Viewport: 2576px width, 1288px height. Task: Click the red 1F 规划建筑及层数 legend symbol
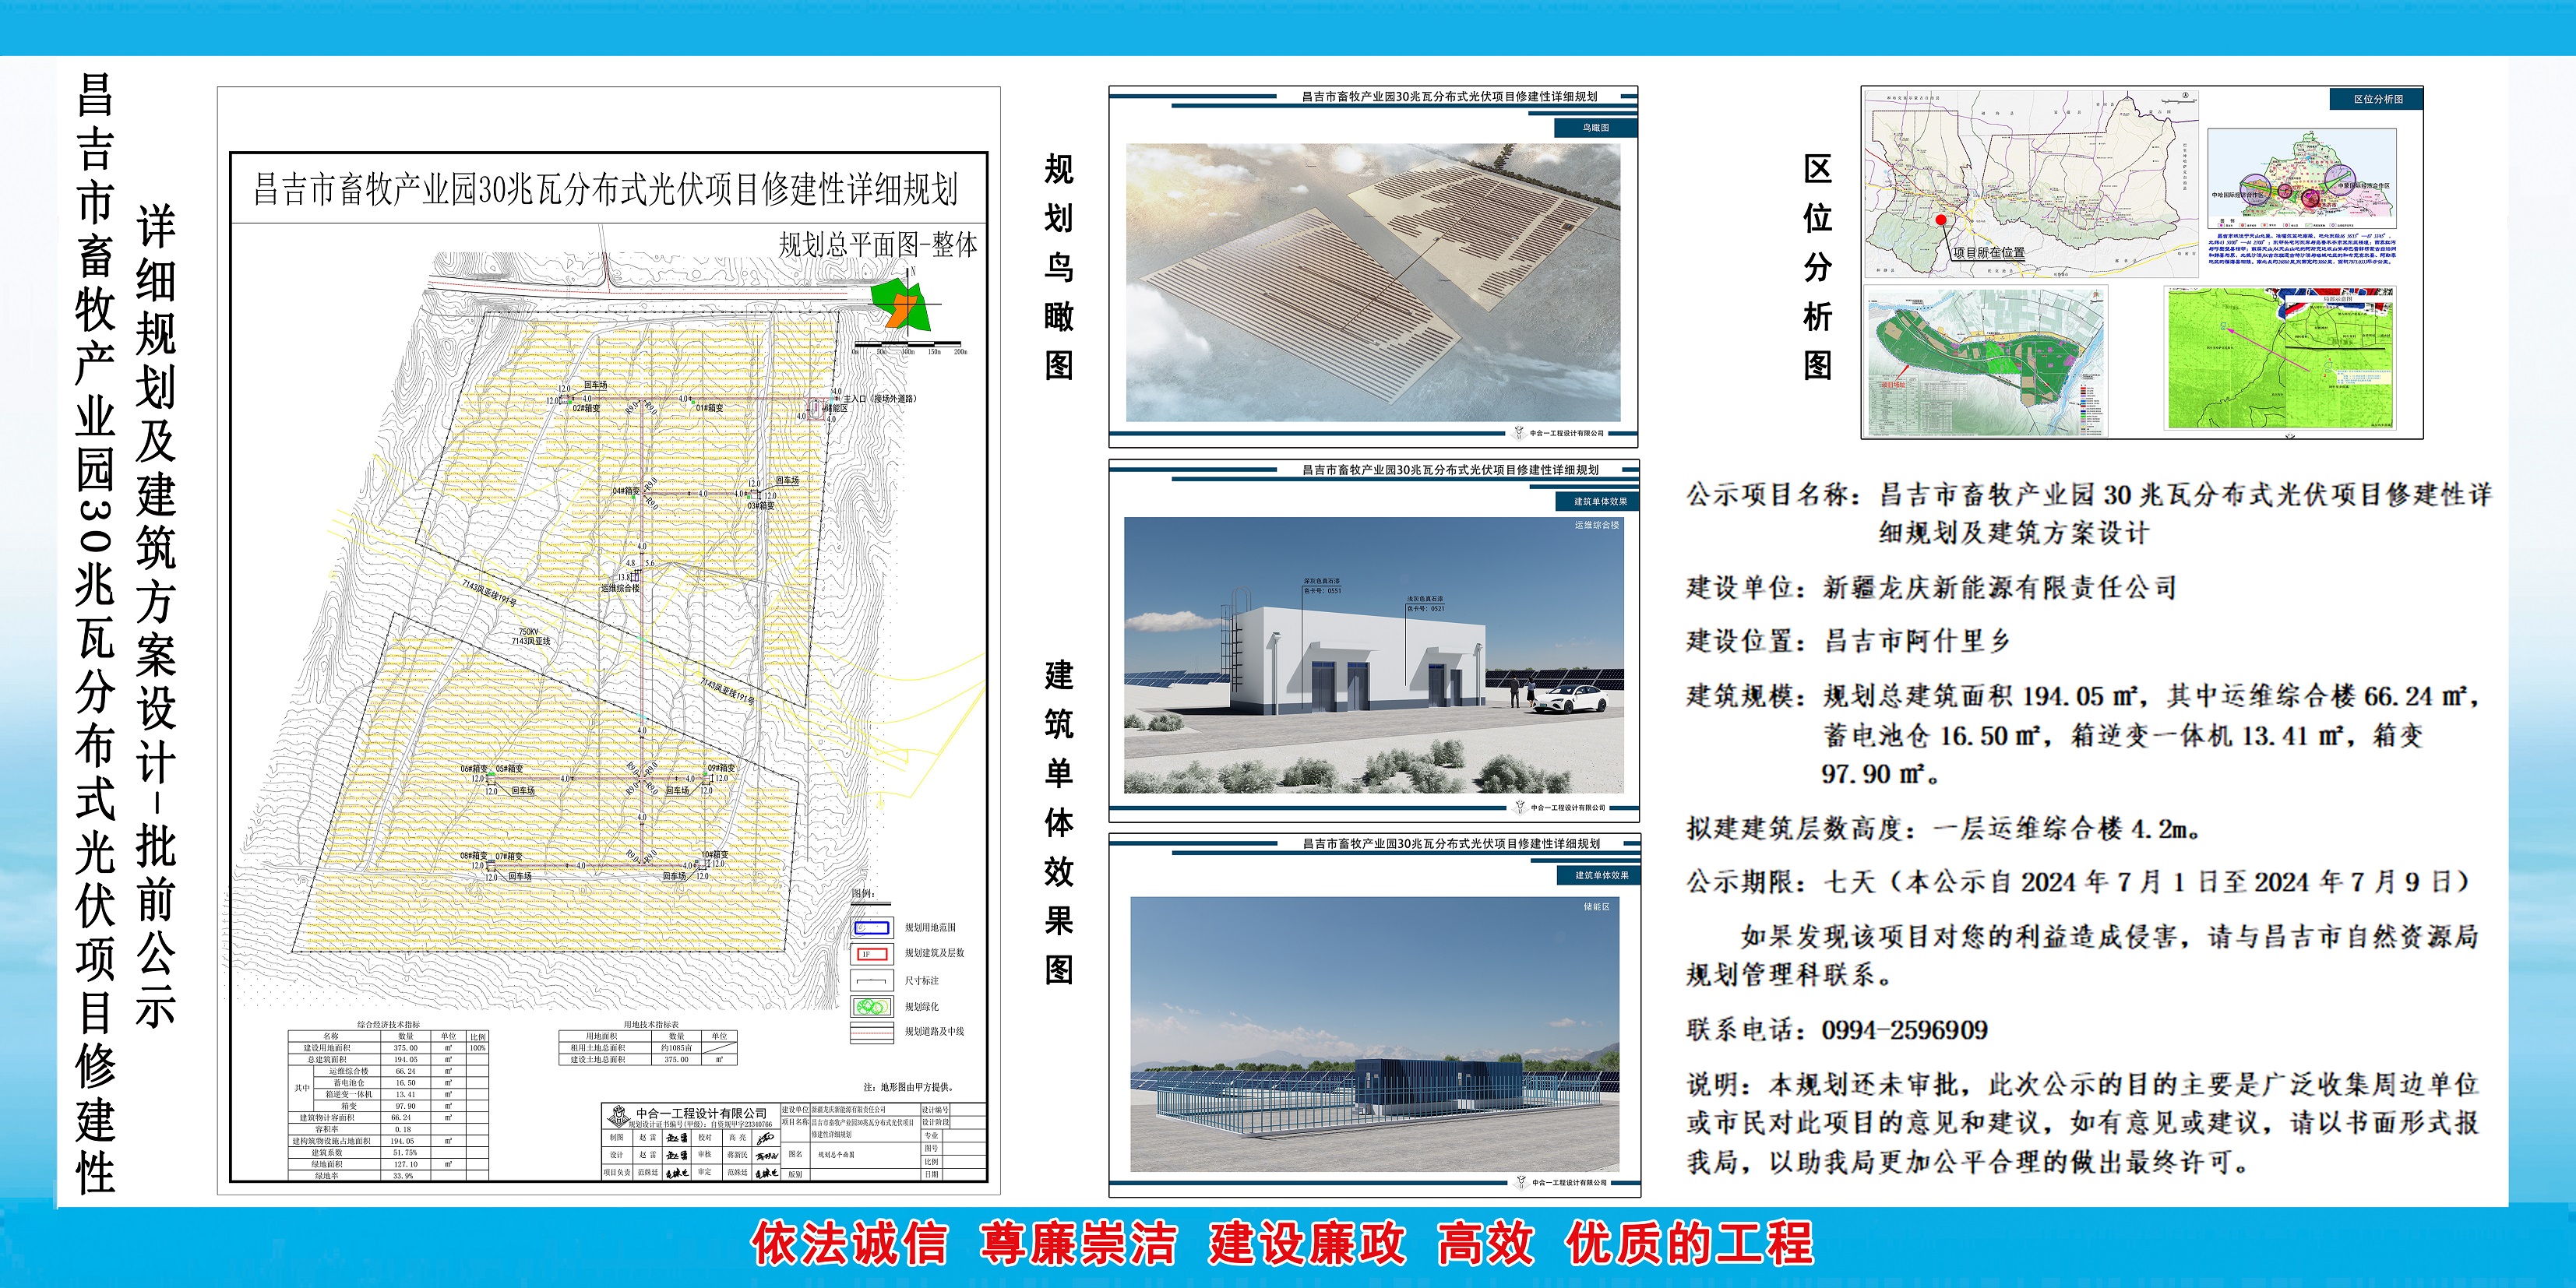click(870, 953)
